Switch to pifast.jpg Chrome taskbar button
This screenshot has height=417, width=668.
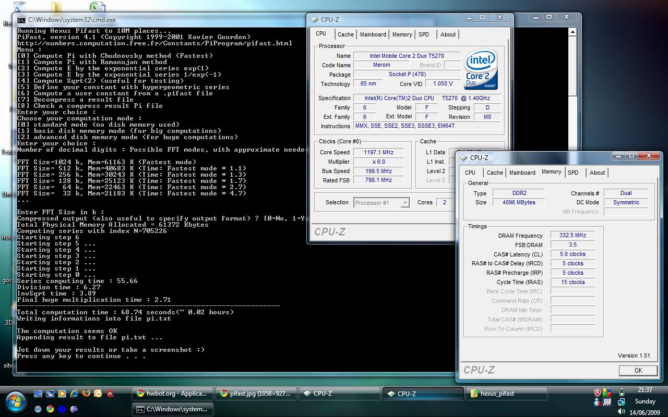[x=256, y=394]
